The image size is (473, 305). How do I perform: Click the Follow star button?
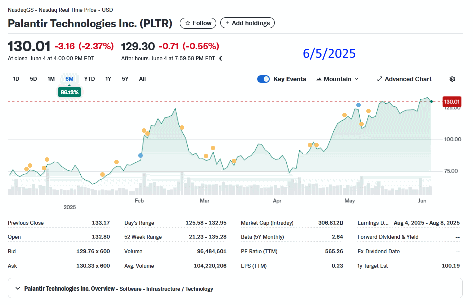(x=198, y=23)
